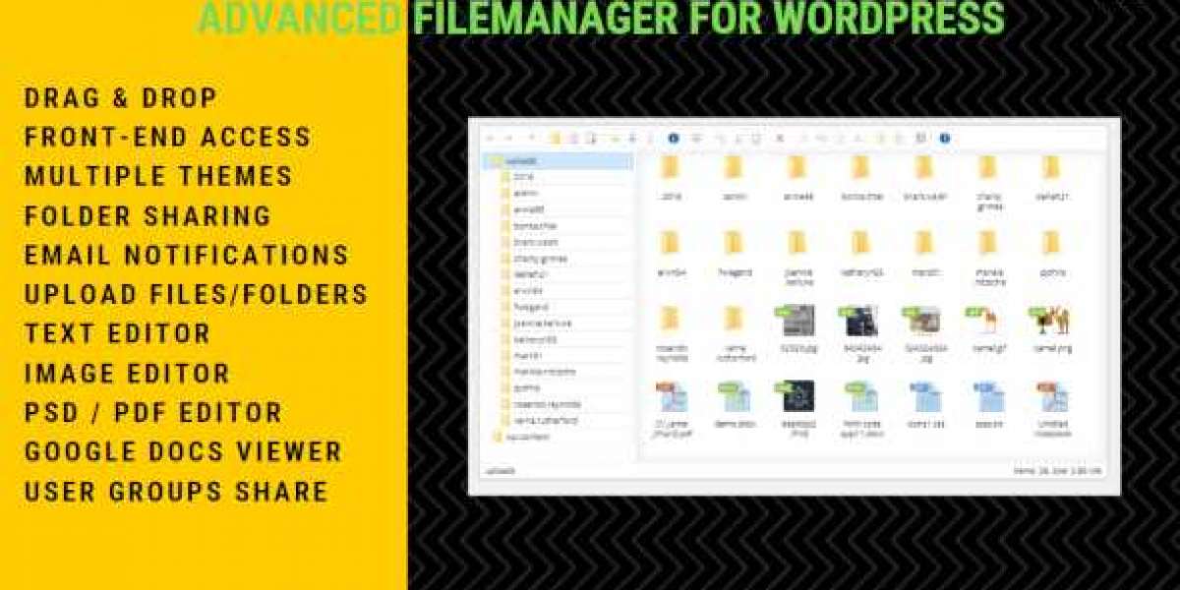Select the marc01 folder icon in the grid
Screen dimensions: 1180x590
(x=924, y=243)
